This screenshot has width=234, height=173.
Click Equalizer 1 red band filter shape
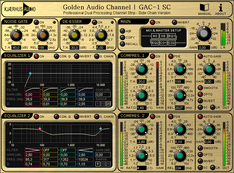coord(33,90)
